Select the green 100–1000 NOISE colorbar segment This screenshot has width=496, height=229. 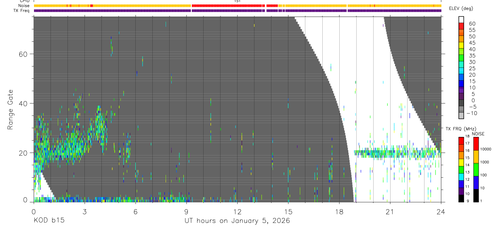[x=476, y=170]
